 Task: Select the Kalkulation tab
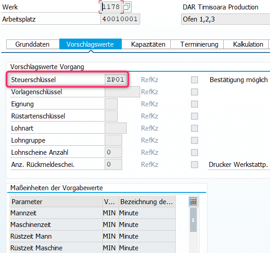point(248,44)
